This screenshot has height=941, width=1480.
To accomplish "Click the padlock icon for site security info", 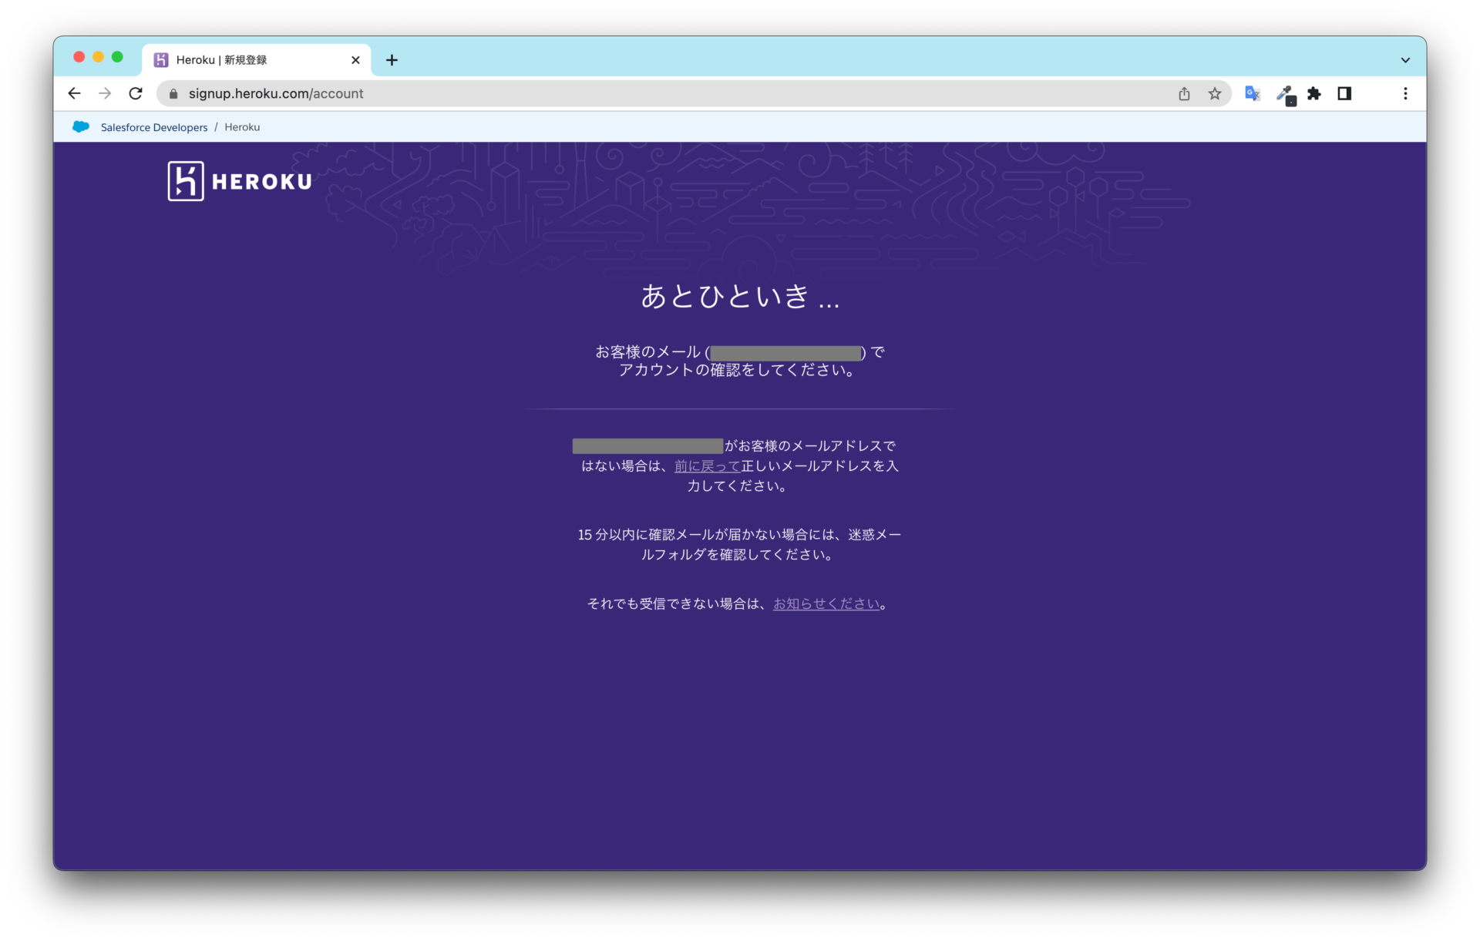I will click(x=173, y=93).
